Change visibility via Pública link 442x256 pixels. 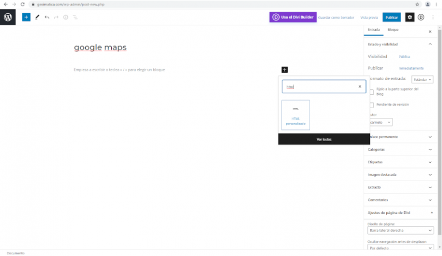pyautogui.click(x=404, y=56)
